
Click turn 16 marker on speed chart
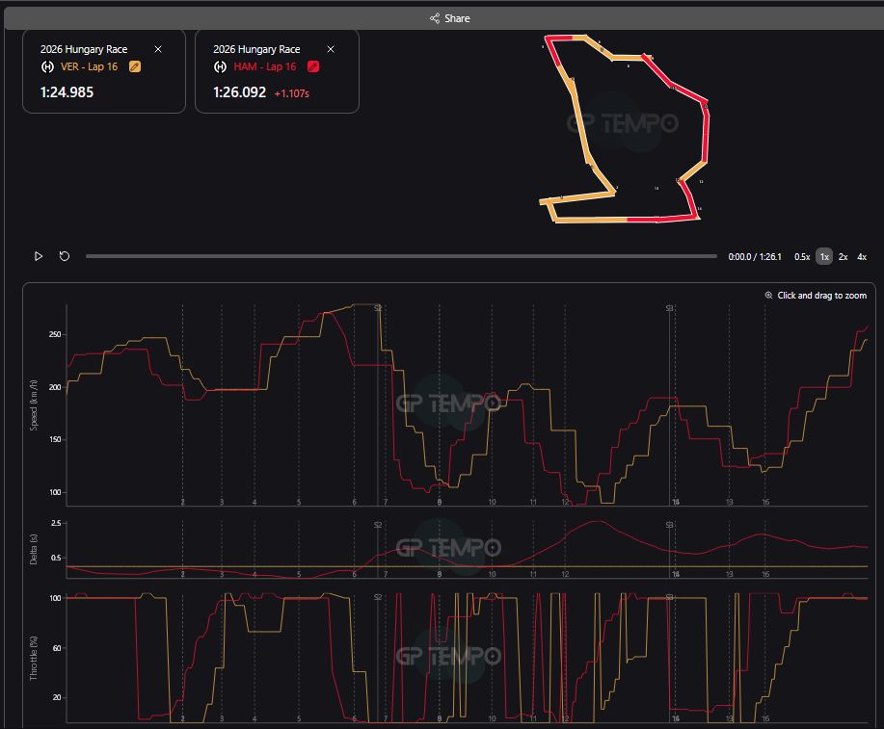765,502
